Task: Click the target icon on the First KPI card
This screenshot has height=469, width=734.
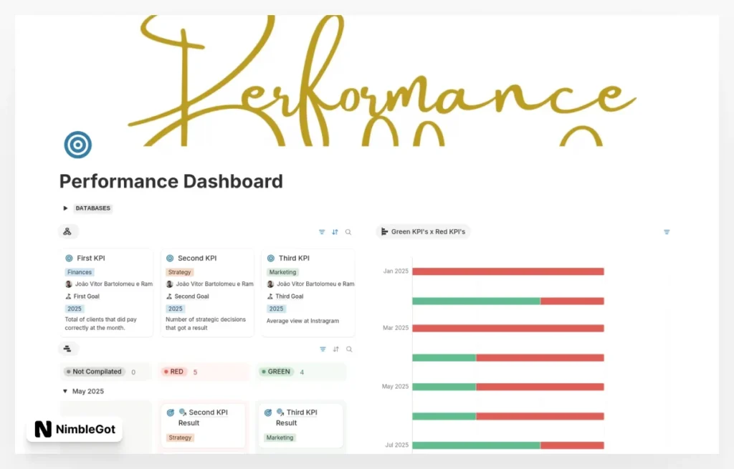Action: [69, 258]
